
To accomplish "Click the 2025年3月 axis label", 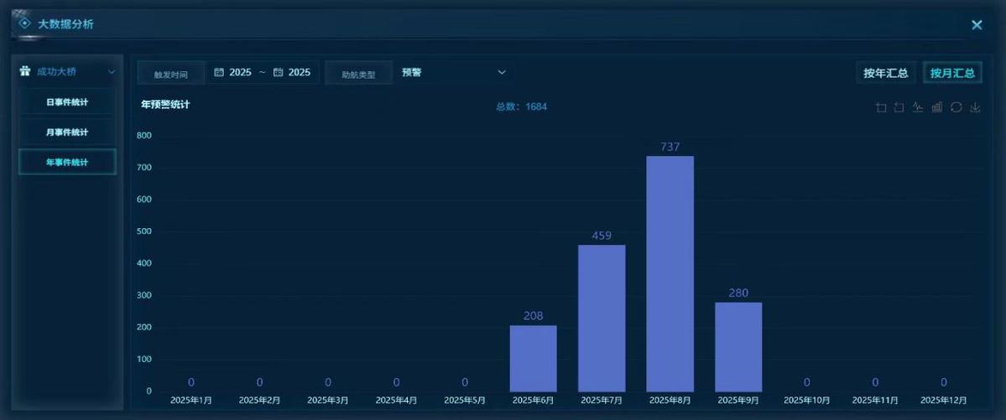I will [328, 400].
